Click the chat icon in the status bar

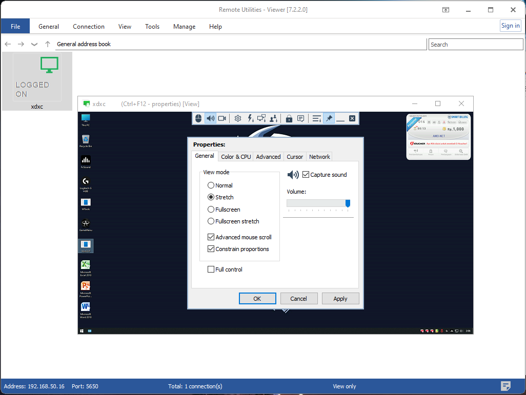505,386
